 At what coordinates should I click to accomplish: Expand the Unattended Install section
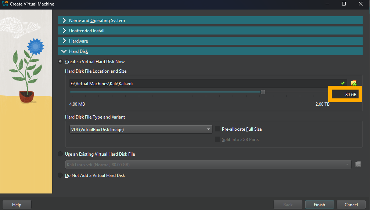coord(210,30)
